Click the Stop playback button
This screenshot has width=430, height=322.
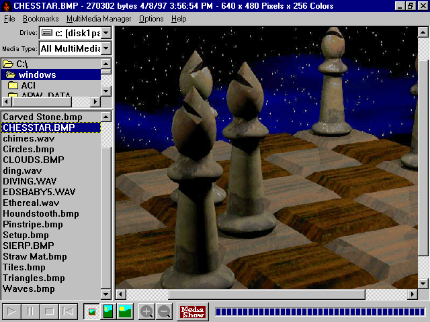pyautogui.click(x=49, y=311)
